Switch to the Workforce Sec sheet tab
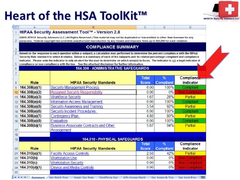This screenshot has width=240, height=180. coord(108,177)
